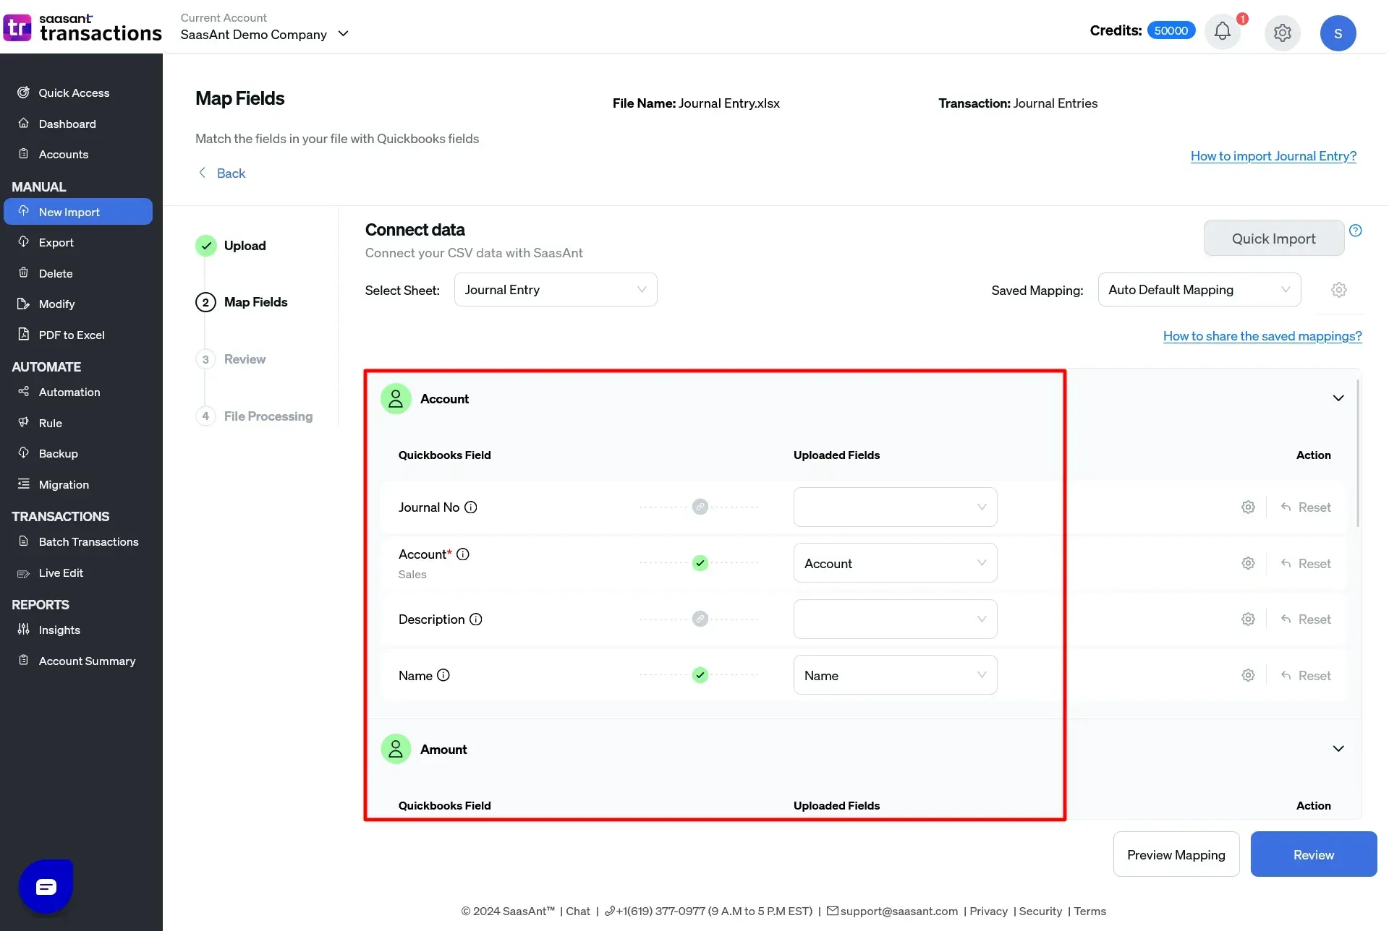The height and width of the screenshot is (931, 1389).
Task: Open the notifications bell
Action: point(1222,32)
